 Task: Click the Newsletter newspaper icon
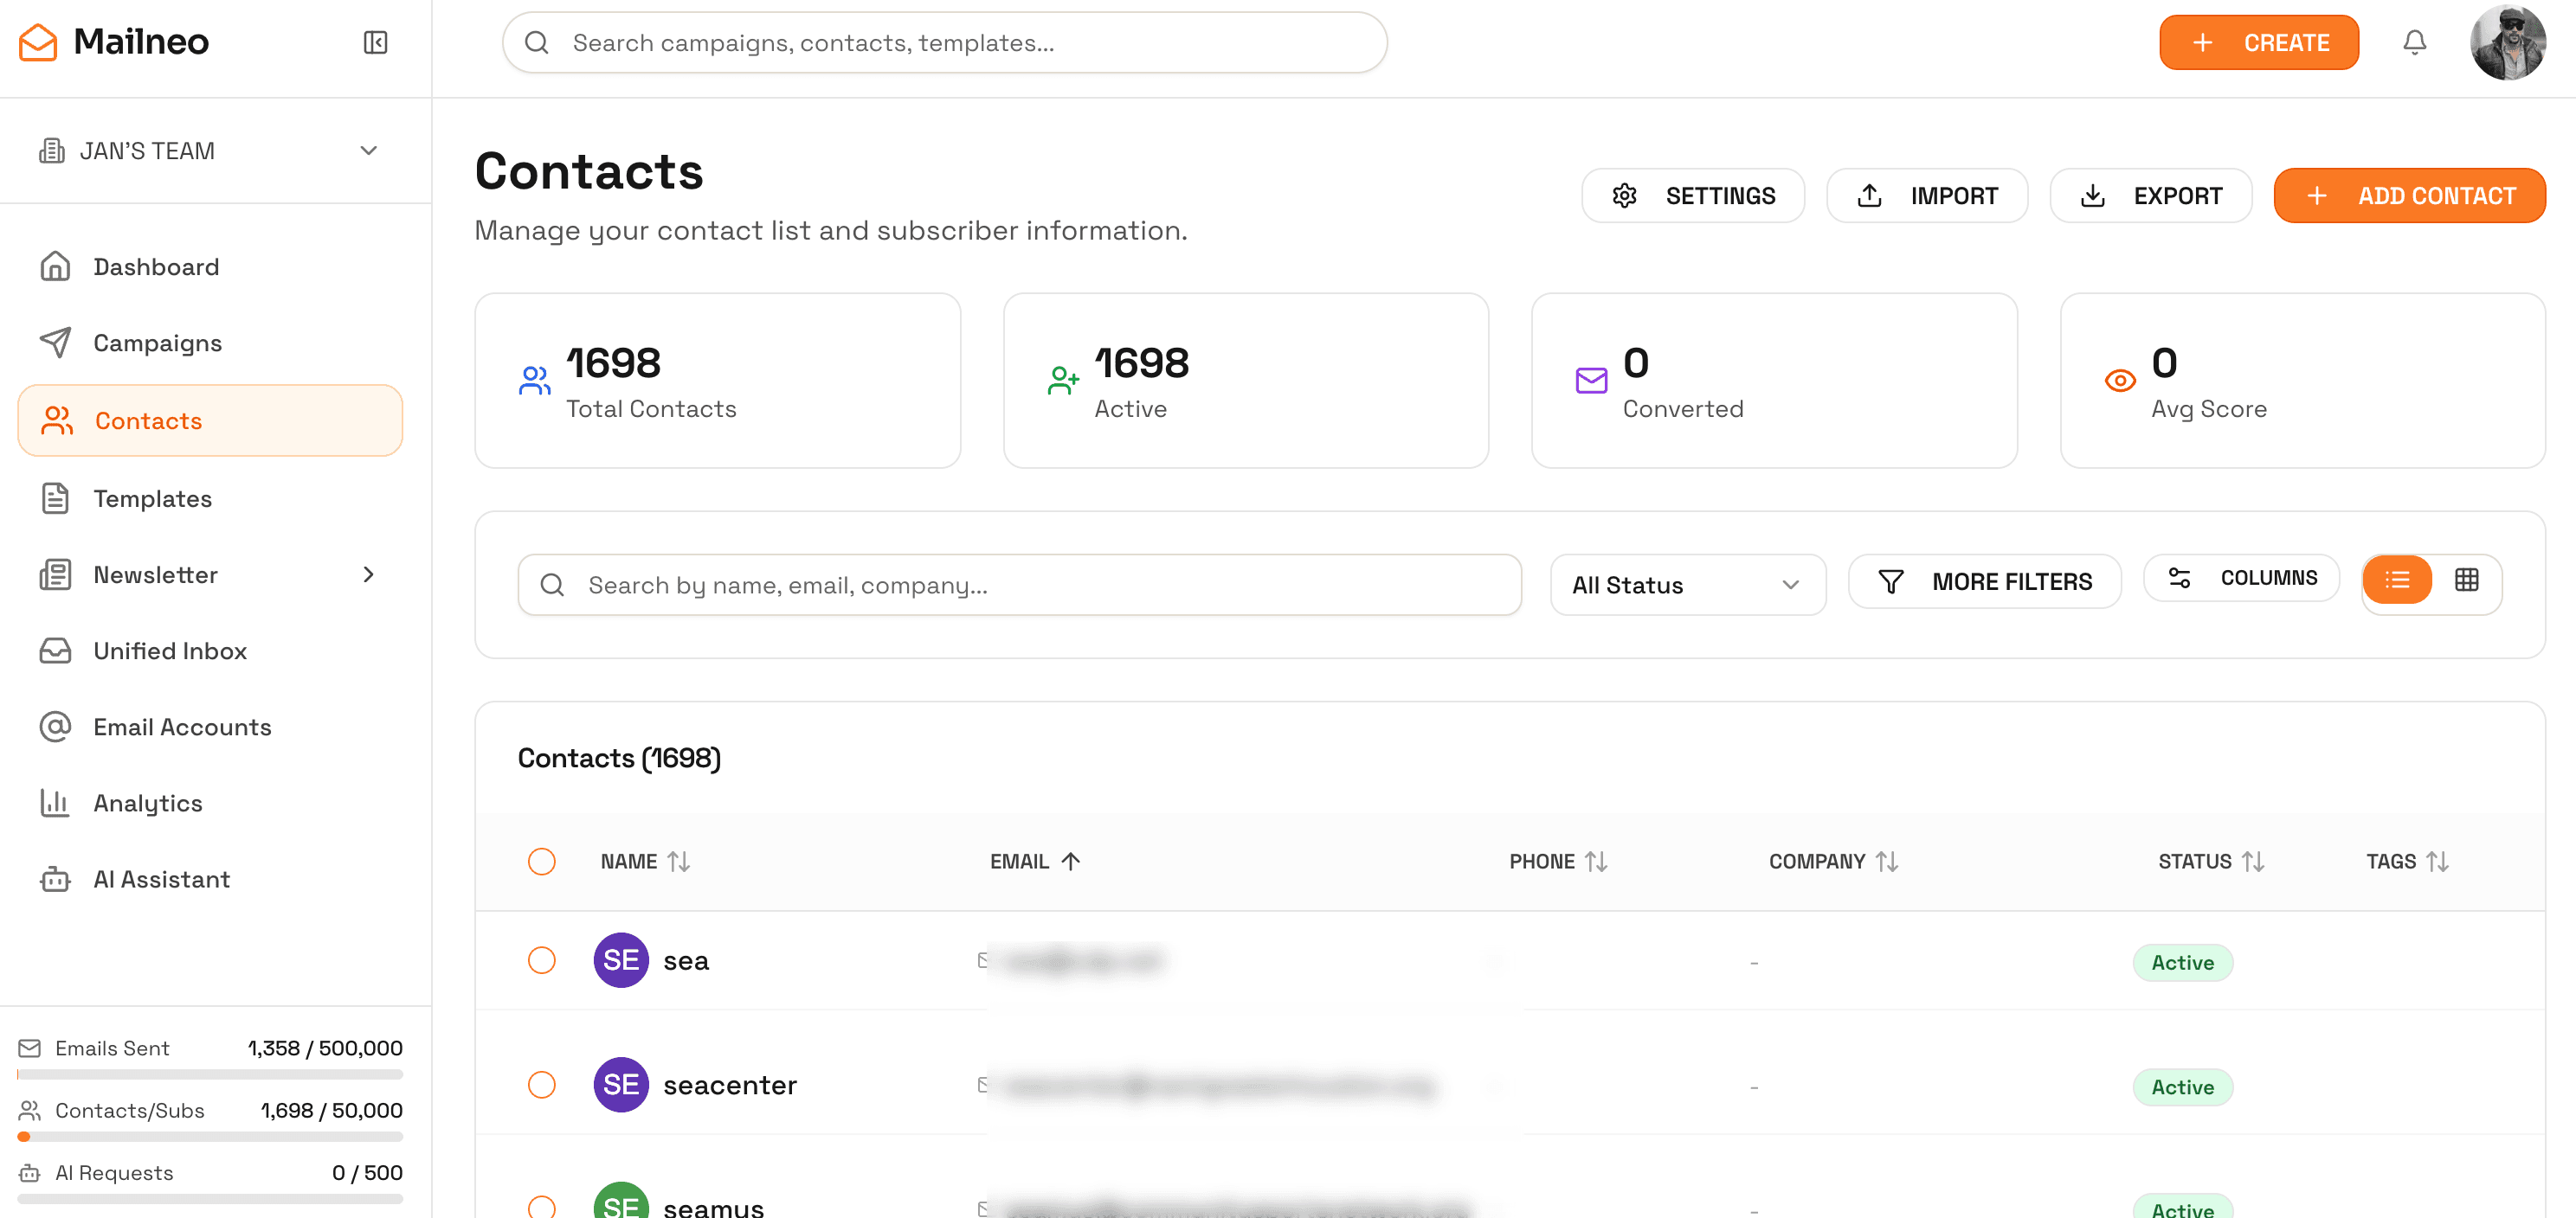[x=55, y=574]
